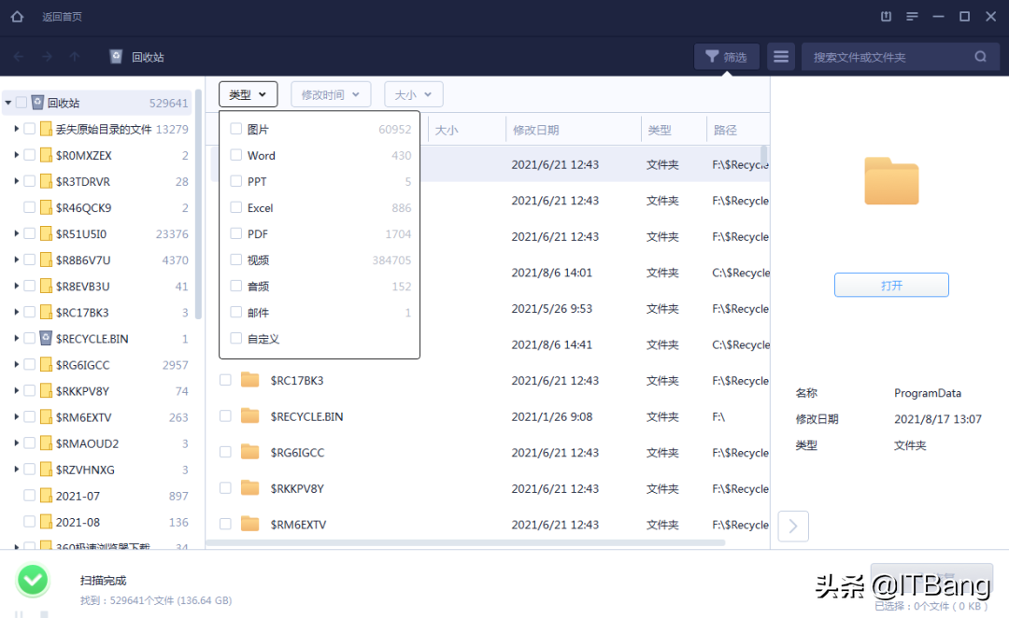Screen dimensions: 1009x618
Task: Select 自定义 option in type list
Action: tap(263, 339)
